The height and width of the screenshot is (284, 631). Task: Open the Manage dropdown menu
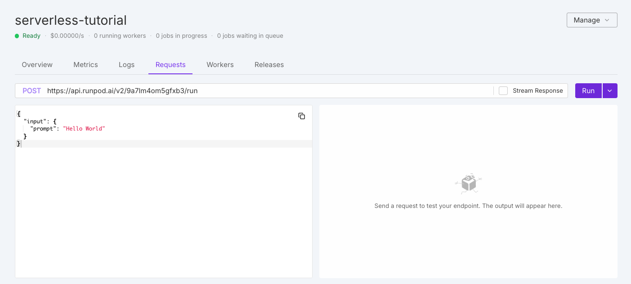pyautogui.click(x=592, y=20)
